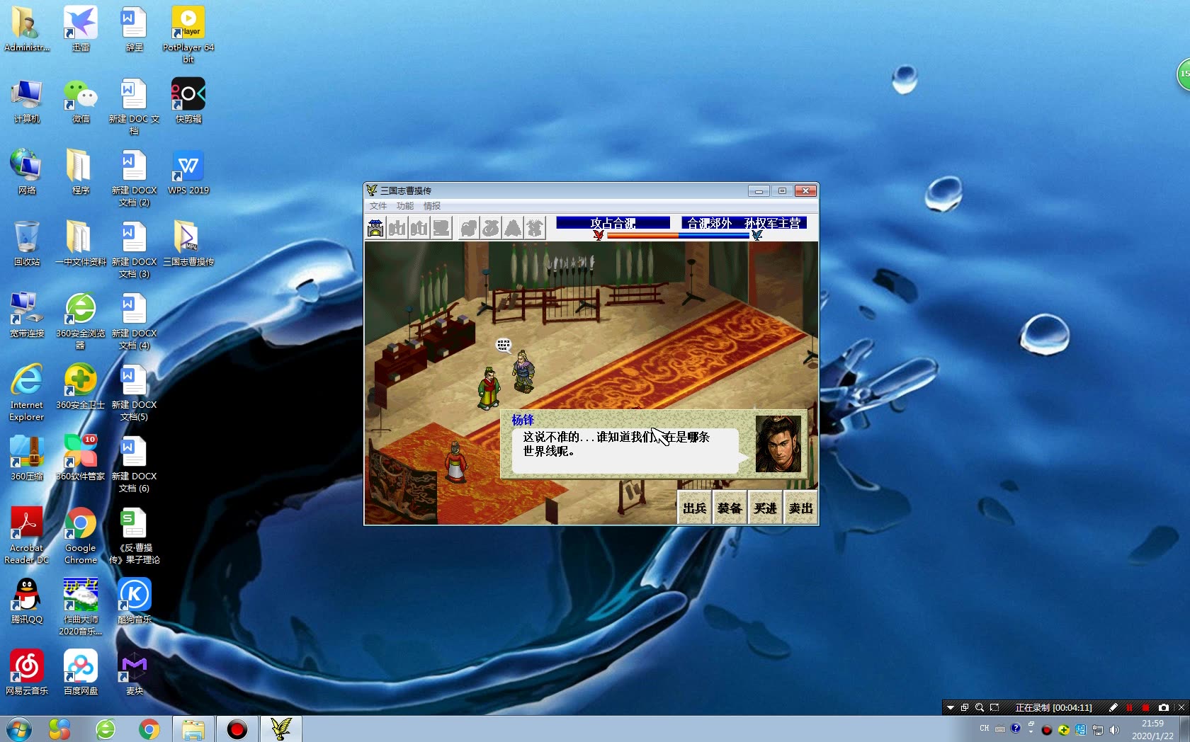Open the 微信 desktop icon

pos(81,101)
